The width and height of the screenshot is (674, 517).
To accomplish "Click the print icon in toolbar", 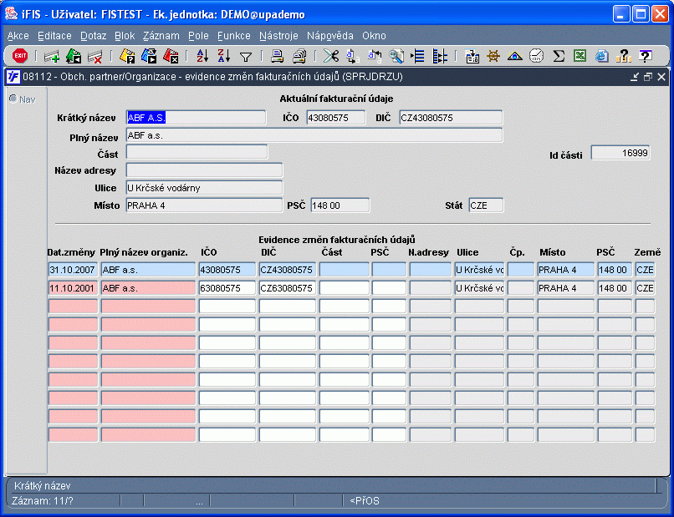I will coord(277,56).
